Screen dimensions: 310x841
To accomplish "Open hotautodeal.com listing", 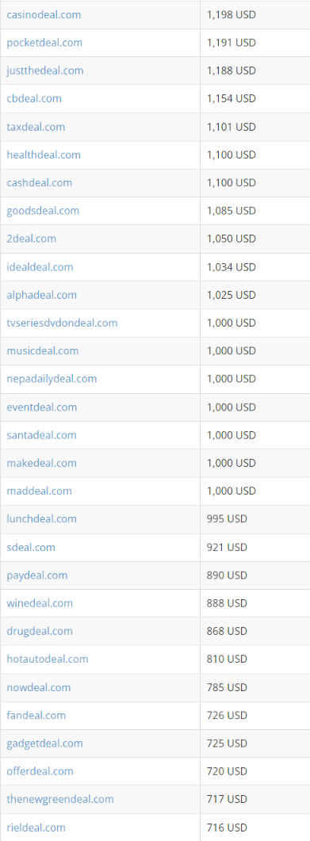I will pyautogui.click(x=48, y=658).
